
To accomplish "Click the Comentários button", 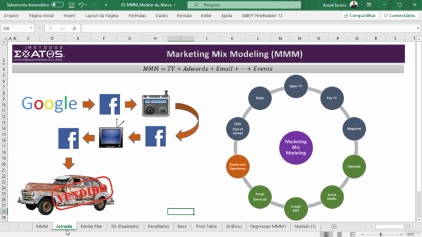I will click(400, 16).
